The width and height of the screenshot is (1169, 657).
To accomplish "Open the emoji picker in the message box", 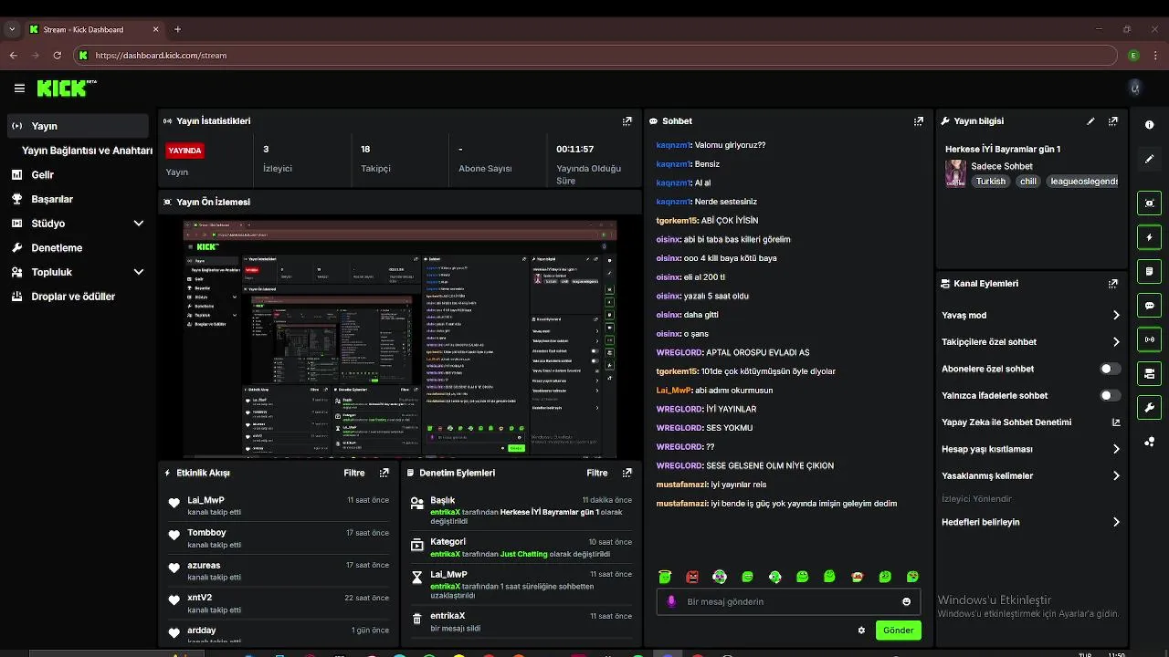I will [906, 601].
